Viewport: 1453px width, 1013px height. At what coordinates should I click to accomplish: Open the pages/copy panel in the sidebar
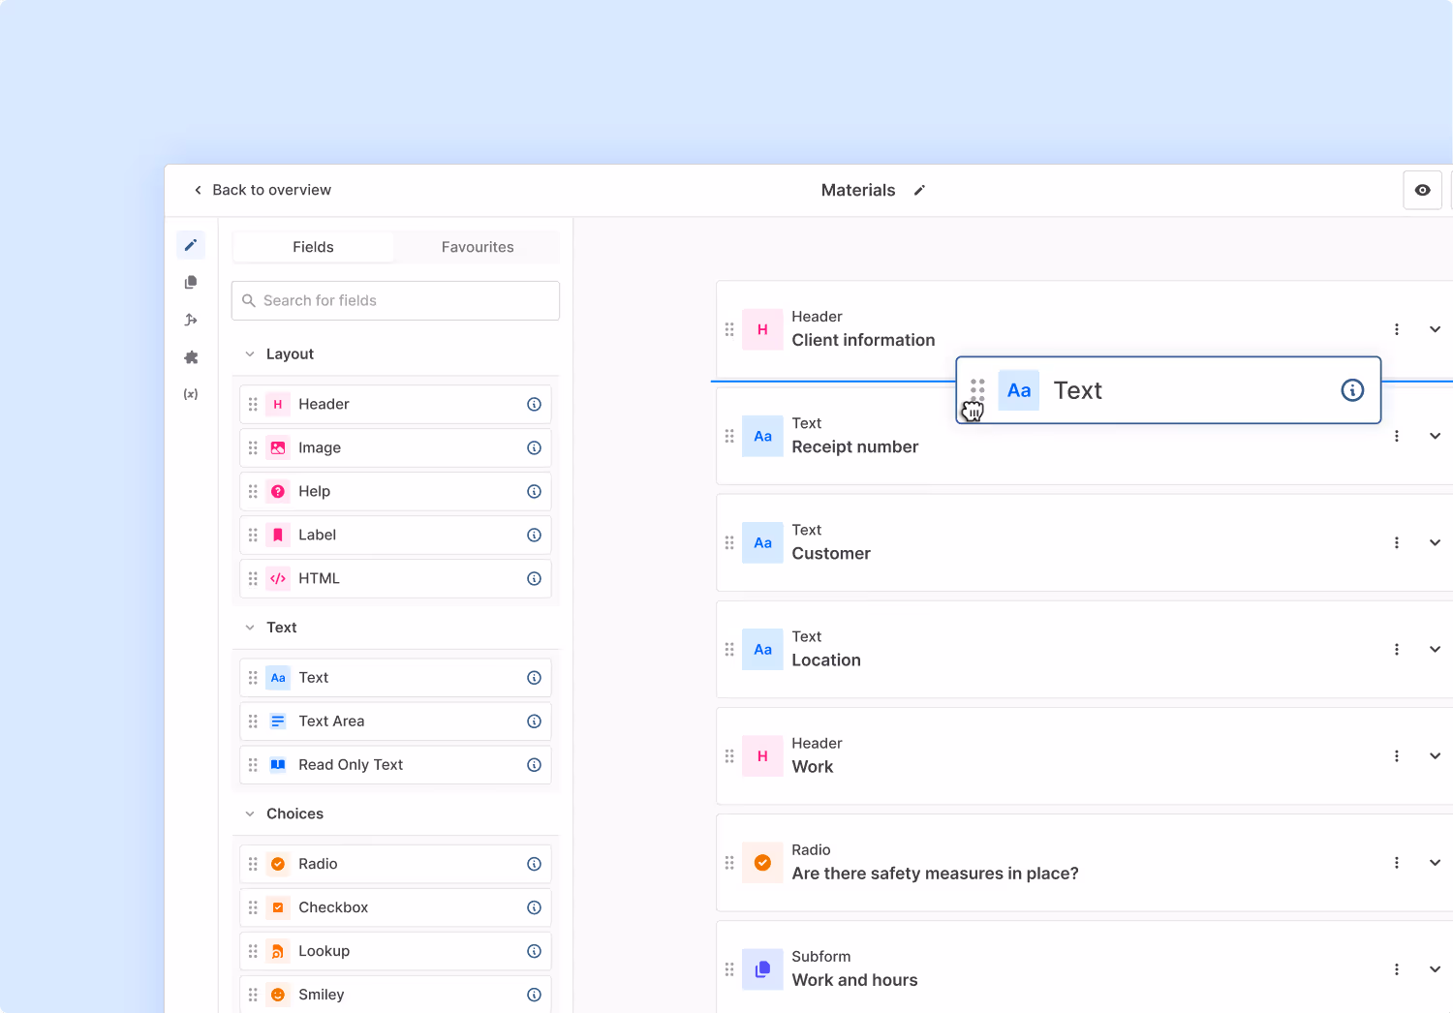[191, 282]
